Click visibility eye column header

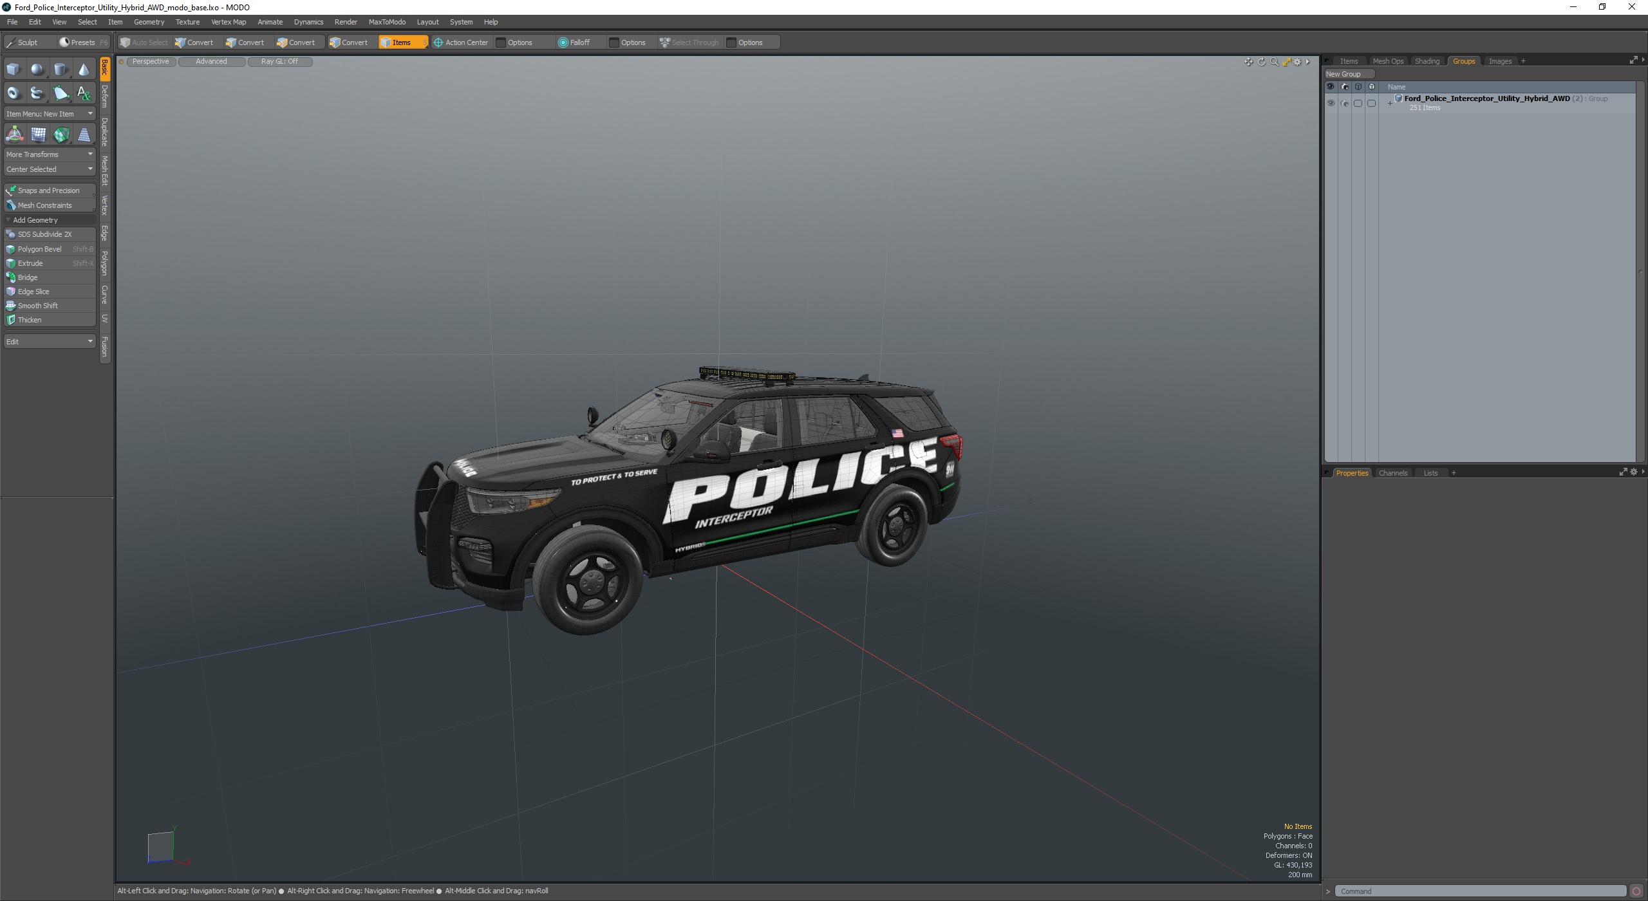(x=1330, y=87)
